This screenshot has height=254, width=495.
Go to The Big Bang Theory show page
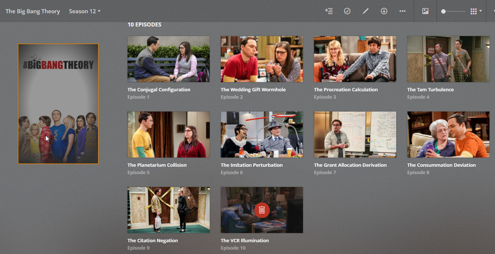click(x=33, y=12)
